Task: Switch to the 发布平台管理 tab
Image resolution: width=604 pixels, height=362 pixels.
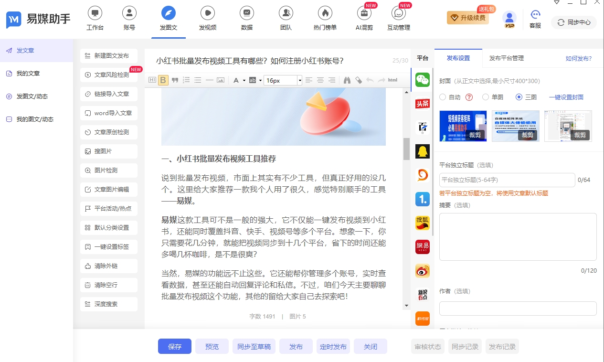Action: (506, 58)
